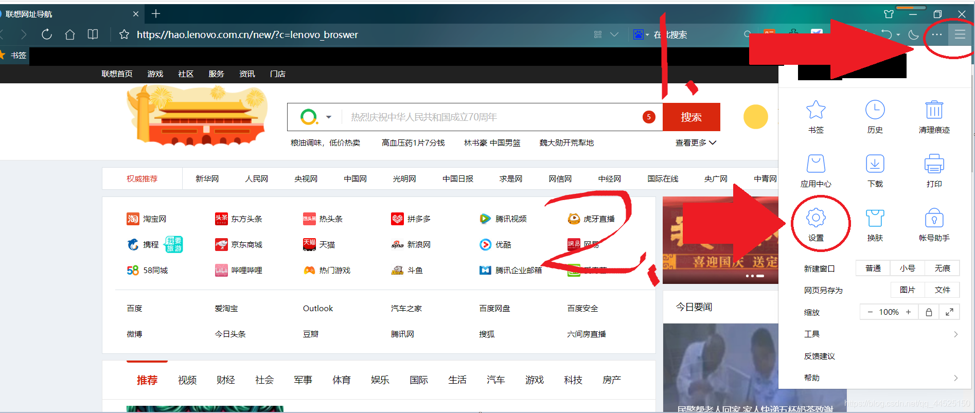Close the 联想网址导航 tab

coord(136,14)
